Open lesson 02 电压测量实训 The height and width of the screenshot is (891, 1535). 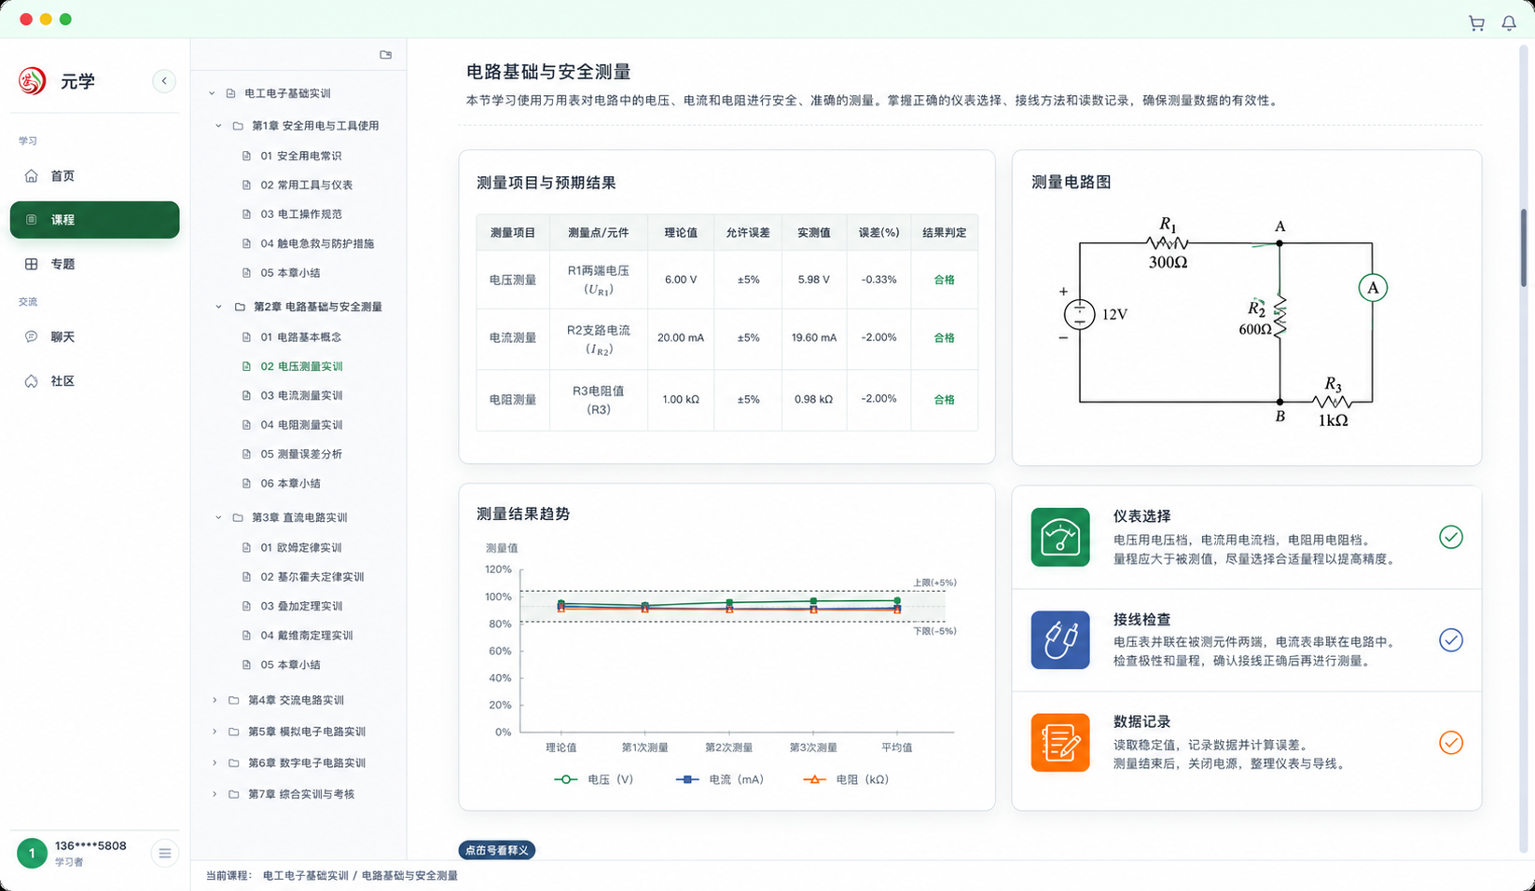(x=301, y=366)
